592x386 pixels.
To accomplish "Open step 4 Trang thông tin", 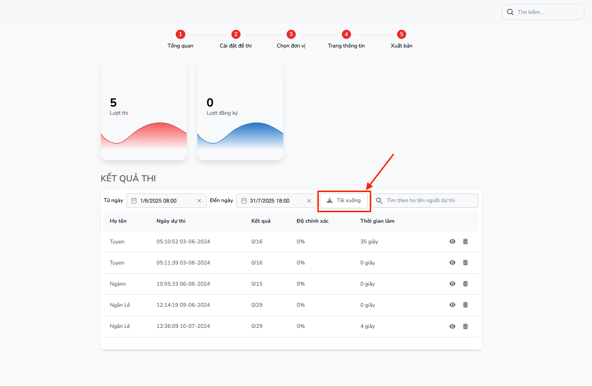I will coord(346,35).
